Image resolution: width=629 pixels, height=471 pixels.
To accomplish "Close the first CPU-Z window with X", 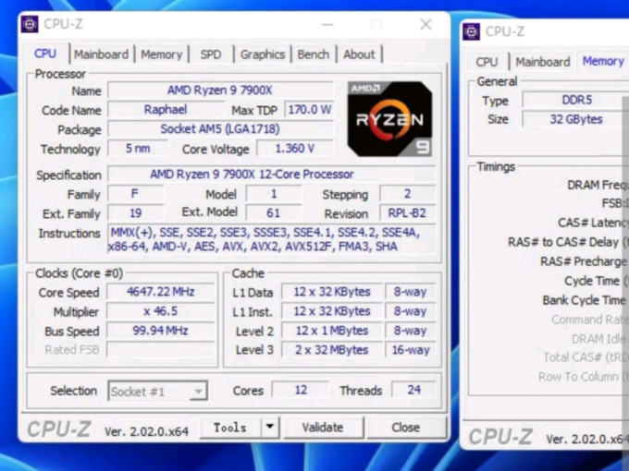I will click(426, 25).
